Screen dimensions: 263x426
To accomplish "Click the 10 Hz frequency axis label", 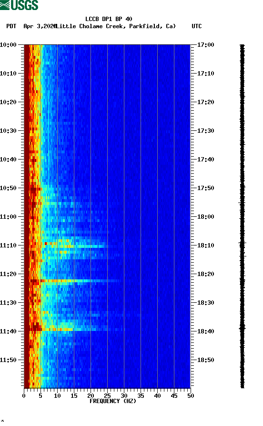I will point(57,396).
